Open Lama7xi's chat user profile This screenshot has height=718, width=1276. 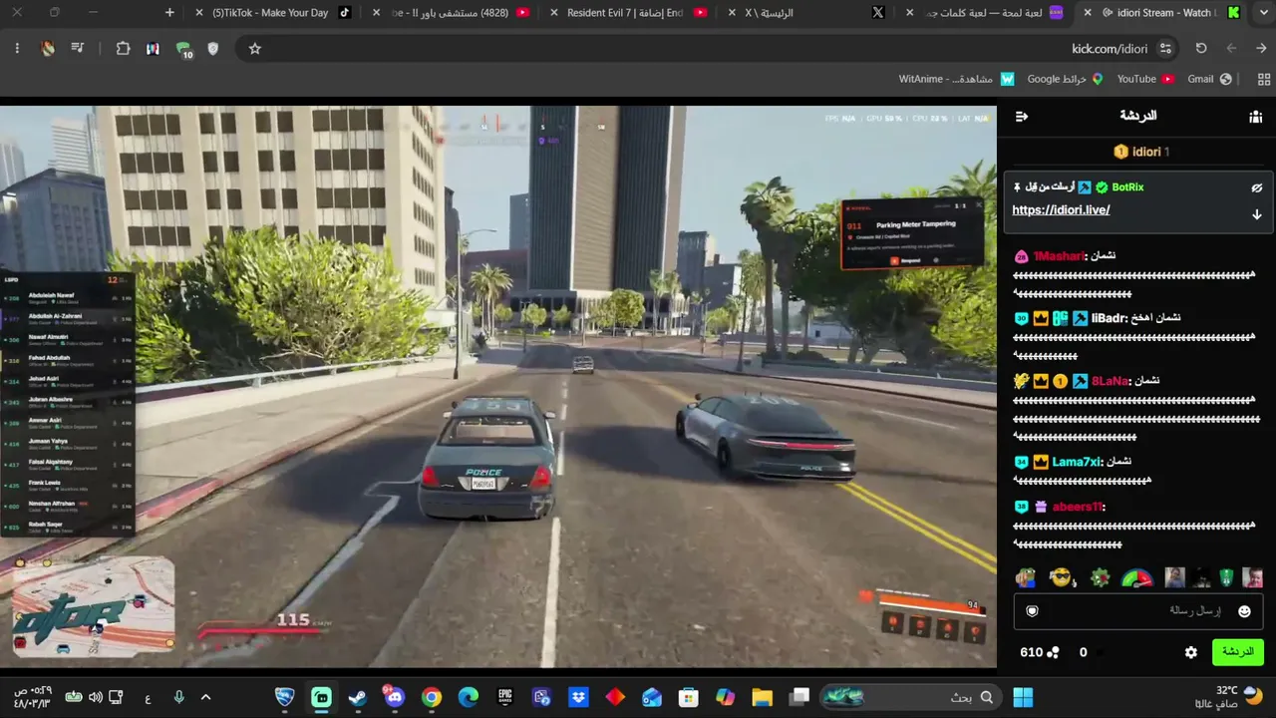(1077, 462)
